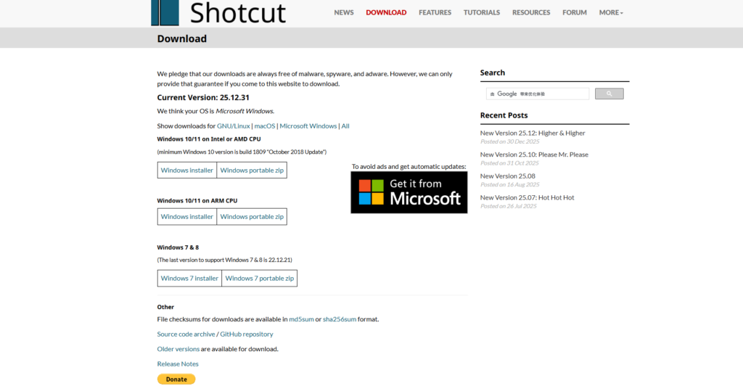Click the Shotcut logo icon
The width and height of the screenshot is (743, 391).
pyautogui.click(x=165, y=12)
